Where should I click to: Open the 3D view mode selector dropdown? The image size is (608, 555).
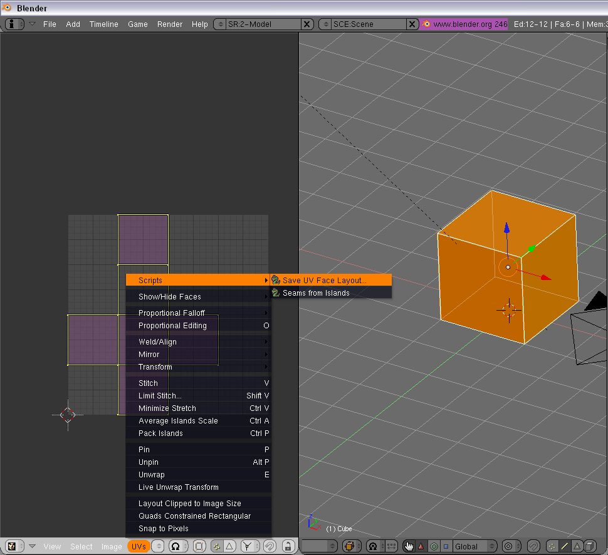[319, 546]
